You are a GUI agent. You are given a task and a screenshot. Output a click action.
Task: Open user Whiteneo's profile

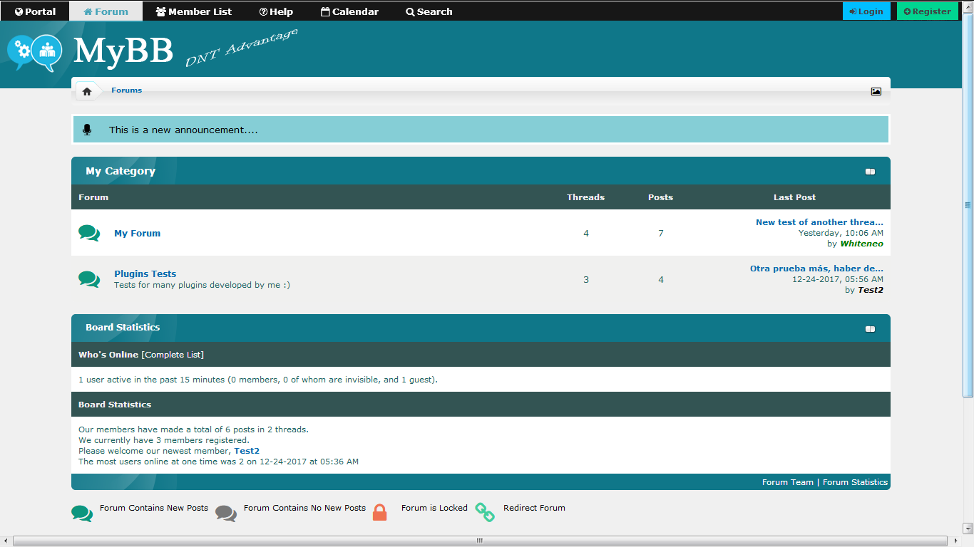coord(861,244)
